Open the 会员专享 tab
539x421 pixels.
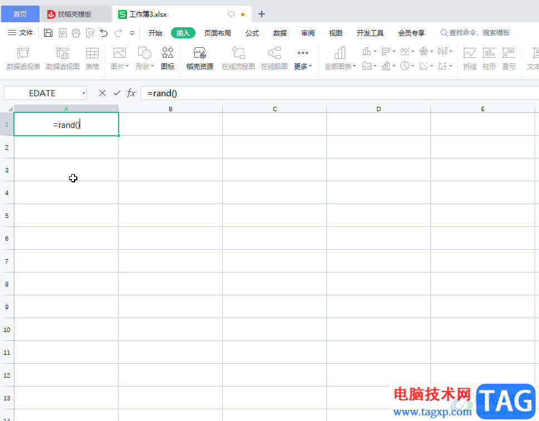[x=411, y=33]
